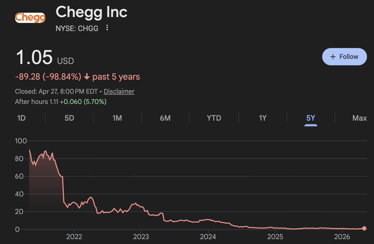Image resolution: width=374 pixels, height=244 pixels.
Task: Click the Chegg logo icon
Action: 30,17
